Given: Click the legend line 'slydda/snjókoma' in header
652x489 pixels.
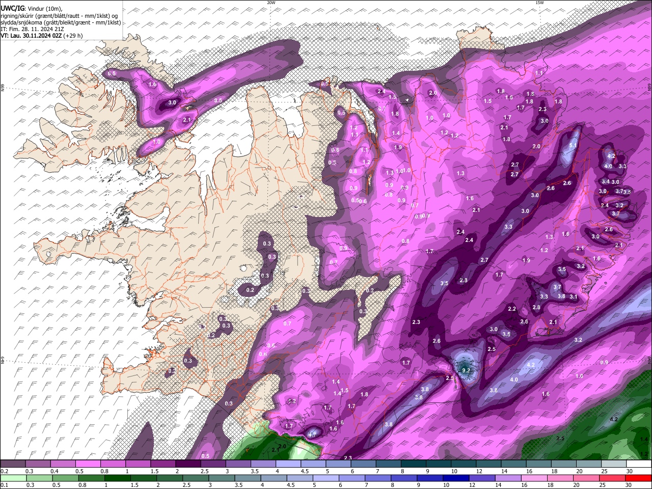Looking at the screenshot, I should point(61,22).
